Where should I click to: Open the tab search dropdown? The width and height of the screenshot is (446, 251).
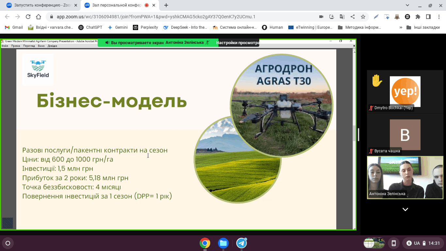coord(407,5)
